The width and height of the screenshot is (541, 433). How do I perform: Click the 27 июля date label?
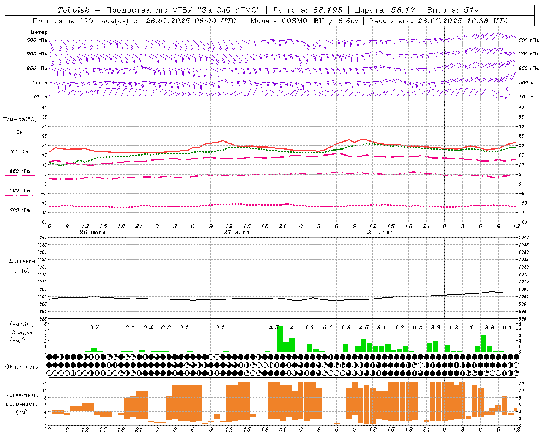pos(236,233)
